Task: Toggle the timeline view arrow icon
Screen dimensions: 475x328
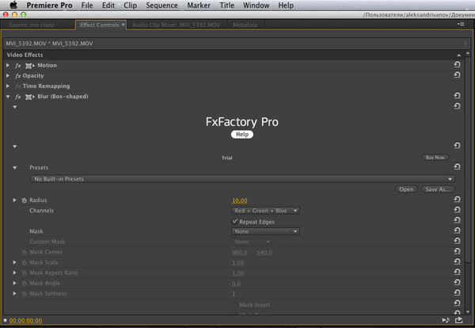Action: (465, 44)
